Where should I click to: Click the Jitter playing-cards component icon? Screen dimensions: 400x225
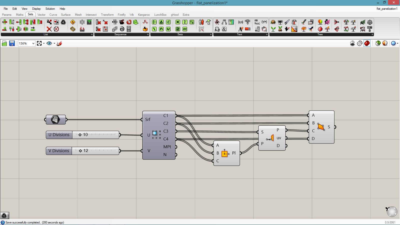coord(56,22)
